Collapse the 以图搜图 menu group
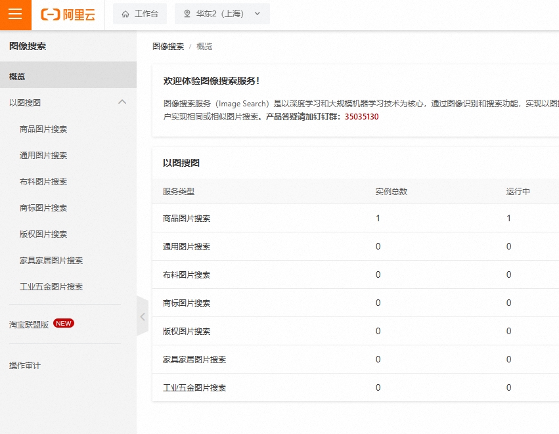The height and width of the screenshot is (434, 559). click(122, 102)
